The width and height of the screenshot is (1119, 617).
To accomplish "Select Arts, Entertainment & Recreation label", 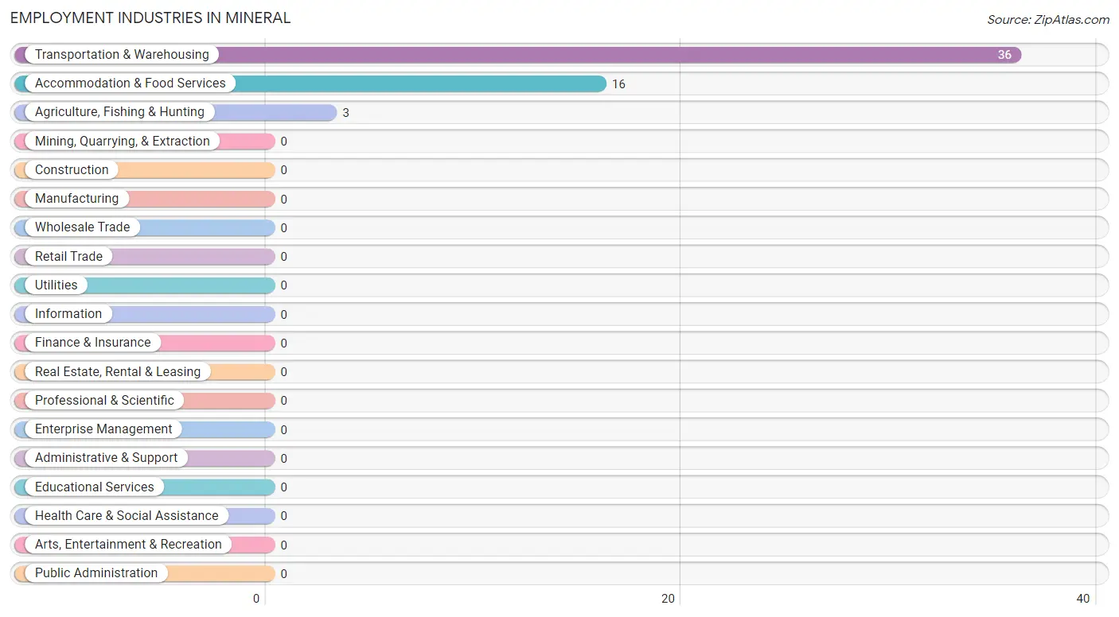I will point(128,545).
